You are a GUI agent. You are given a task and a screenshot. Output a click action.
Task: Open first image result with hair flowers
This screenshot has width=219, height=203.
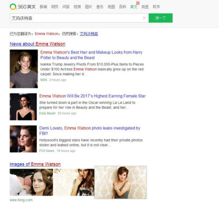32,182
